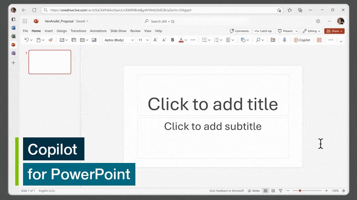Image resolution: width=357 pixels, height=200 pixels.
Task: Adjust the zoom slider handle
Action: tap(300, 191)
